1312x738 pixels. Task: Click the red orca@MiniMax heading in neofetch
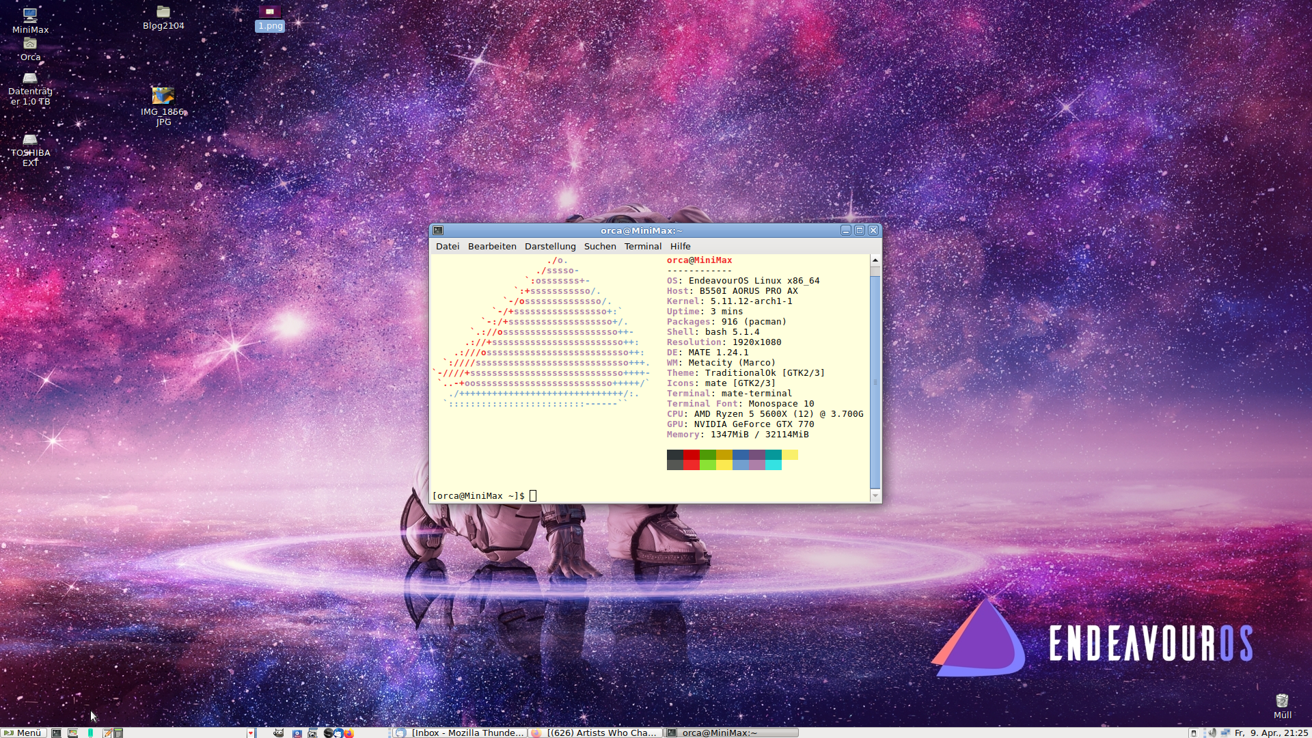[x=699, y=260]
